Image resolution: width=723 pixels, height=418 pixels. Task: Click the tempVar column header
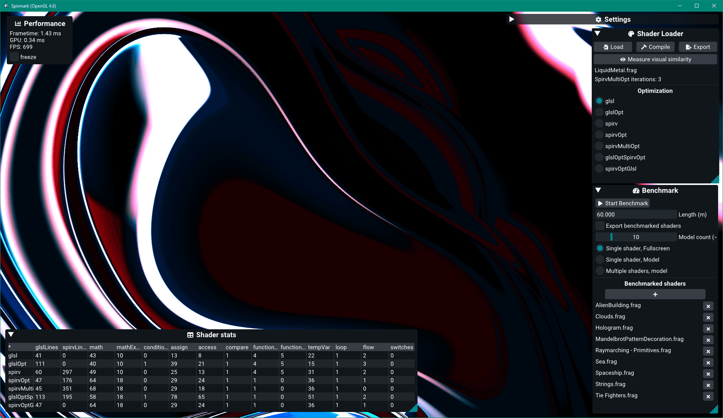pos(319,347)
